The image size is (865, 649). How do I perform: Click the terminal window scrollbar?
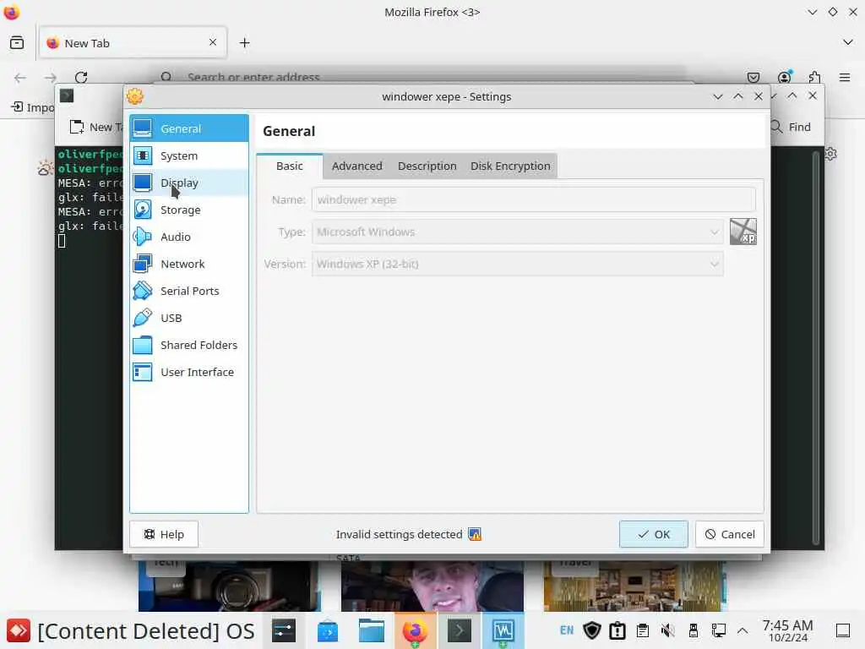coord(815,347)
